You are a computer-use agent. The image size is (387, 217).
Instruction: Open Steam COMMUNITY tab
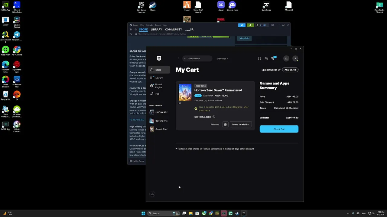click(174, 30)
